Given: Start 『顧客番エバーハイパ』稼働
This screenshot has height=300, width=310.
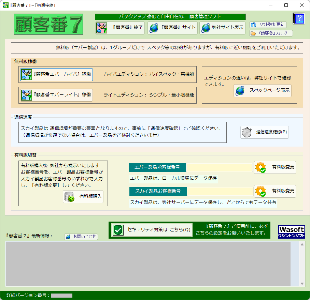Looking at the screenshot, I should click(x=56, y=74).
